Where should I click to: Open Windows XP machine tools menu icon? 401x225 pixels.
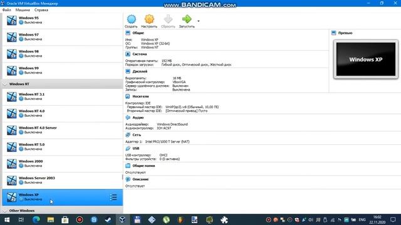113,197
